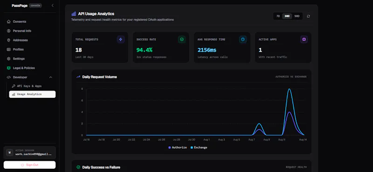Click the key icon beside API Keys & Apps
373x172 pixels.
[x=14, y=86]
